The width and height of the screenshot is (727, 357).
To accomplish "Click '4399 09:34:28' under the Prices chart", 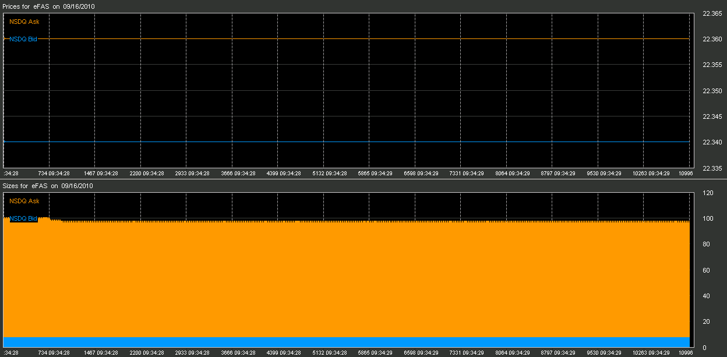I will pos(284,174).
